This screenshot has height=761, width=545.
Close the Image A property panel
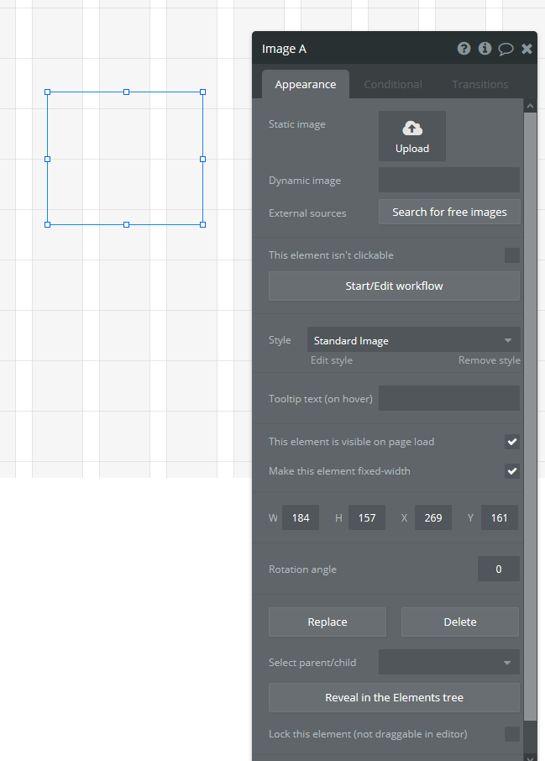point(527,49)
